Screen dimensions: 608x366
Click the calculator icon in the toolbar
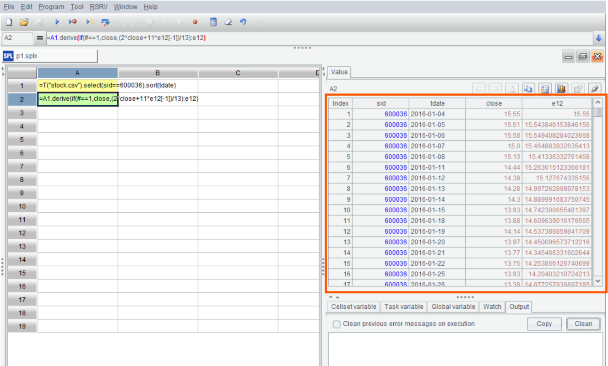coord(213,22)
